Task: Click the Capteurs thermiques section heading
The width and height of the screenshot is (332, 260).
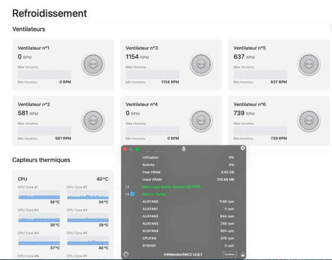Action: (x=41, y=160)
